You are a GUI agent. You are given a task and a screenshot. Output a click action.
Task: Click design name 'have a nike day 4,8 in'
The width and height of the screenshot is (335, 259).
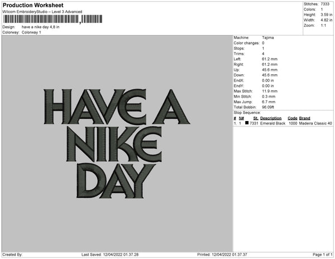[x=41, y=27]
